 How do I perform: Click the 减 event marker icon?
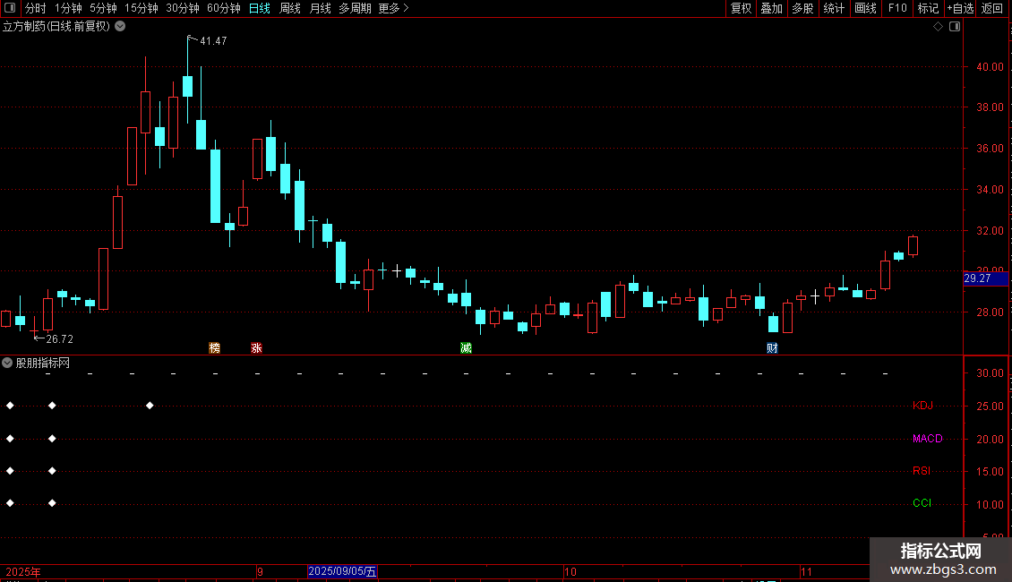466,347
